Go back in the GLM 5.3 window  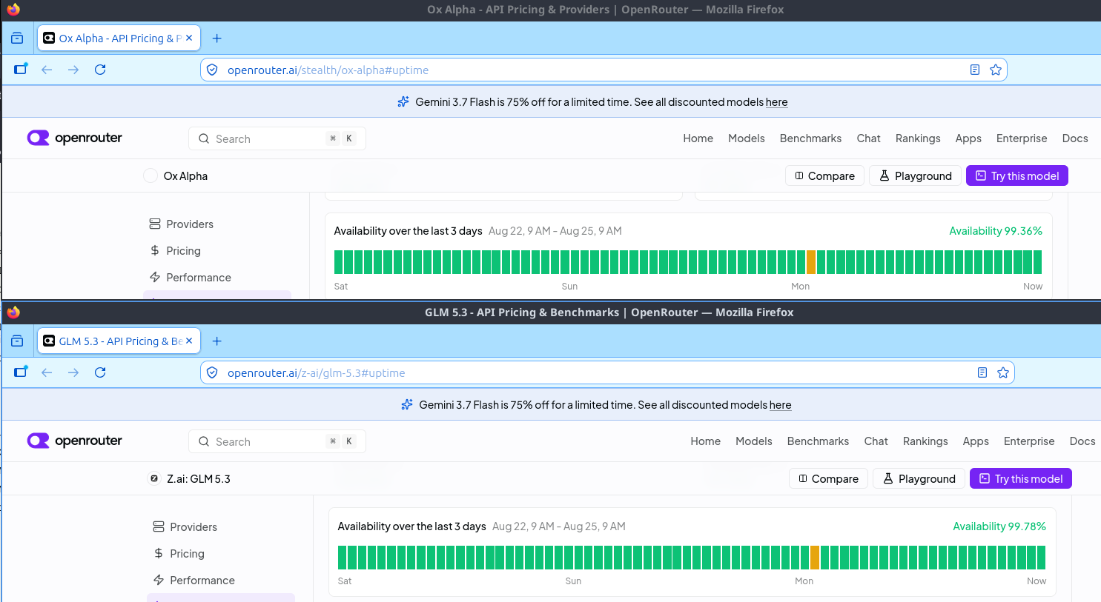pos(47,372)
